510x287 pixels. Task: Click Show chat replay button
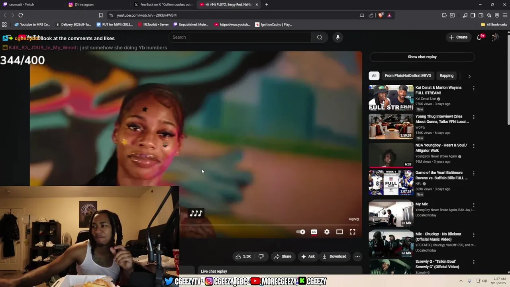click(x=422, y=57)
